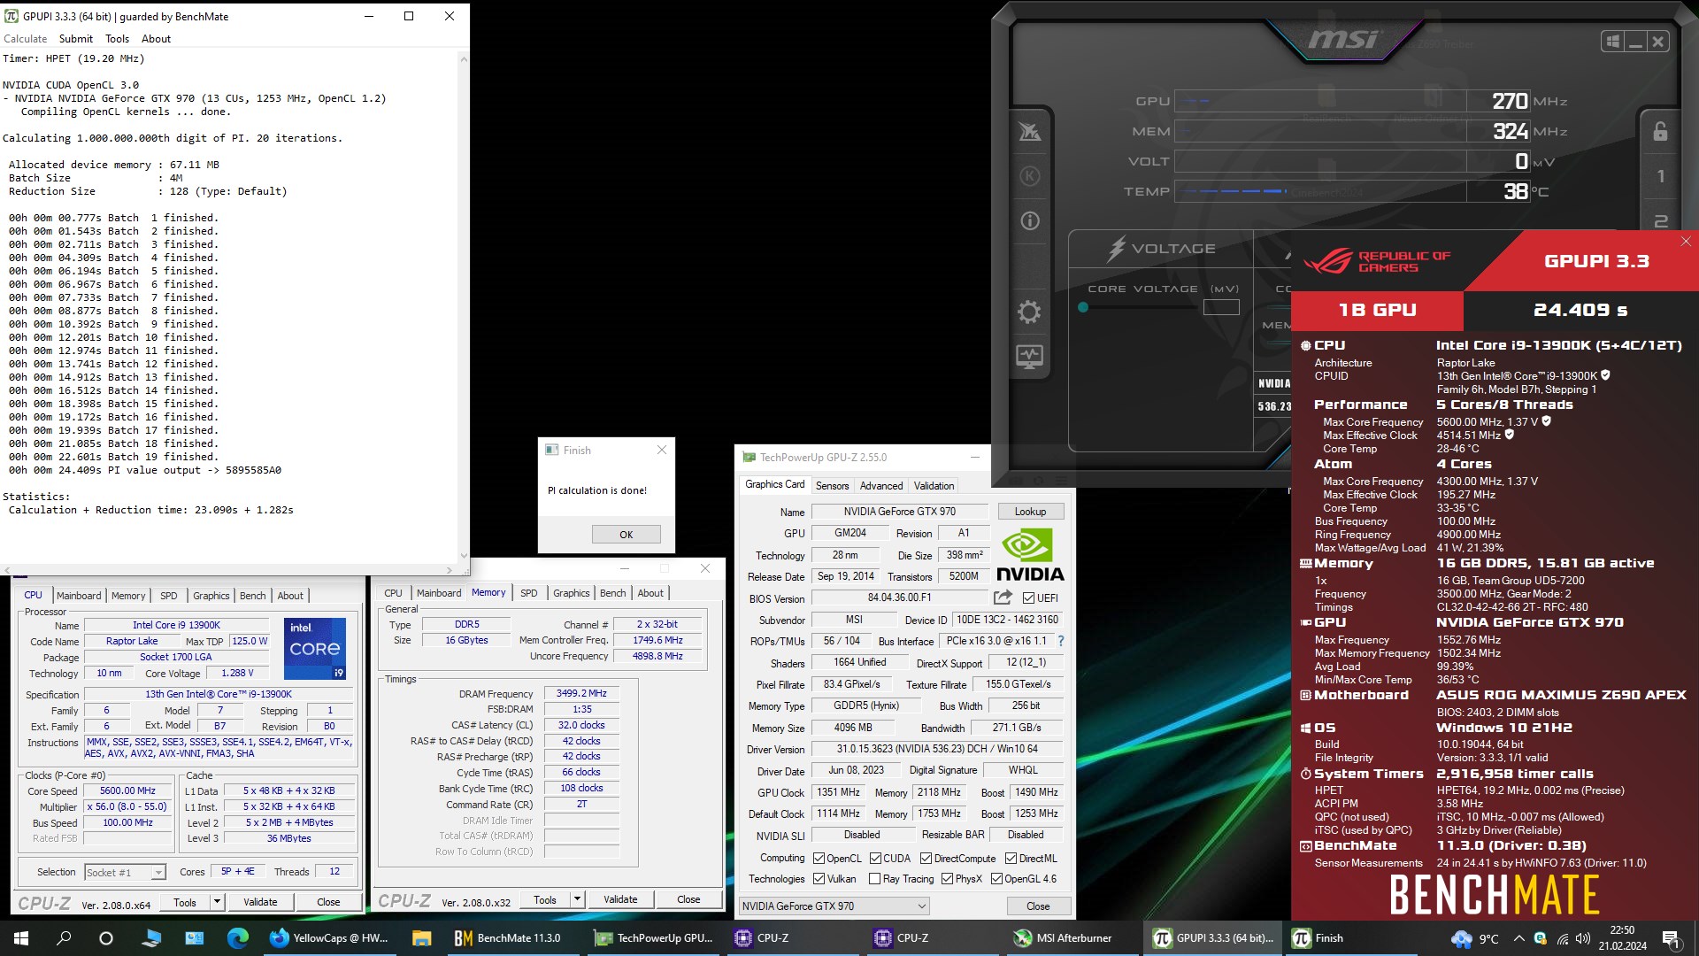Switch to Sensors tab in GPU-Z
The height and width of the screenshot is (956, 1699).
(832, 486)
